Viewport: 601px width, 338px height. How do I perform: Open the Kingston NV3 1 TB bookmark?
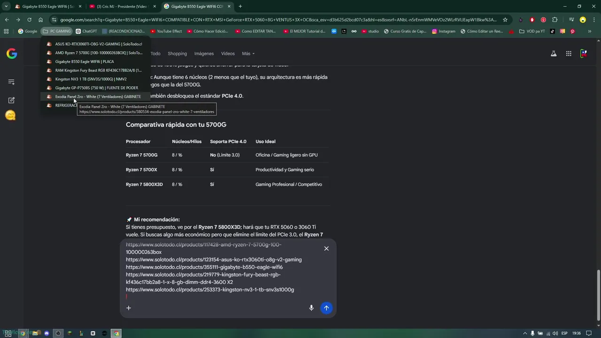(x=95, y=79)
